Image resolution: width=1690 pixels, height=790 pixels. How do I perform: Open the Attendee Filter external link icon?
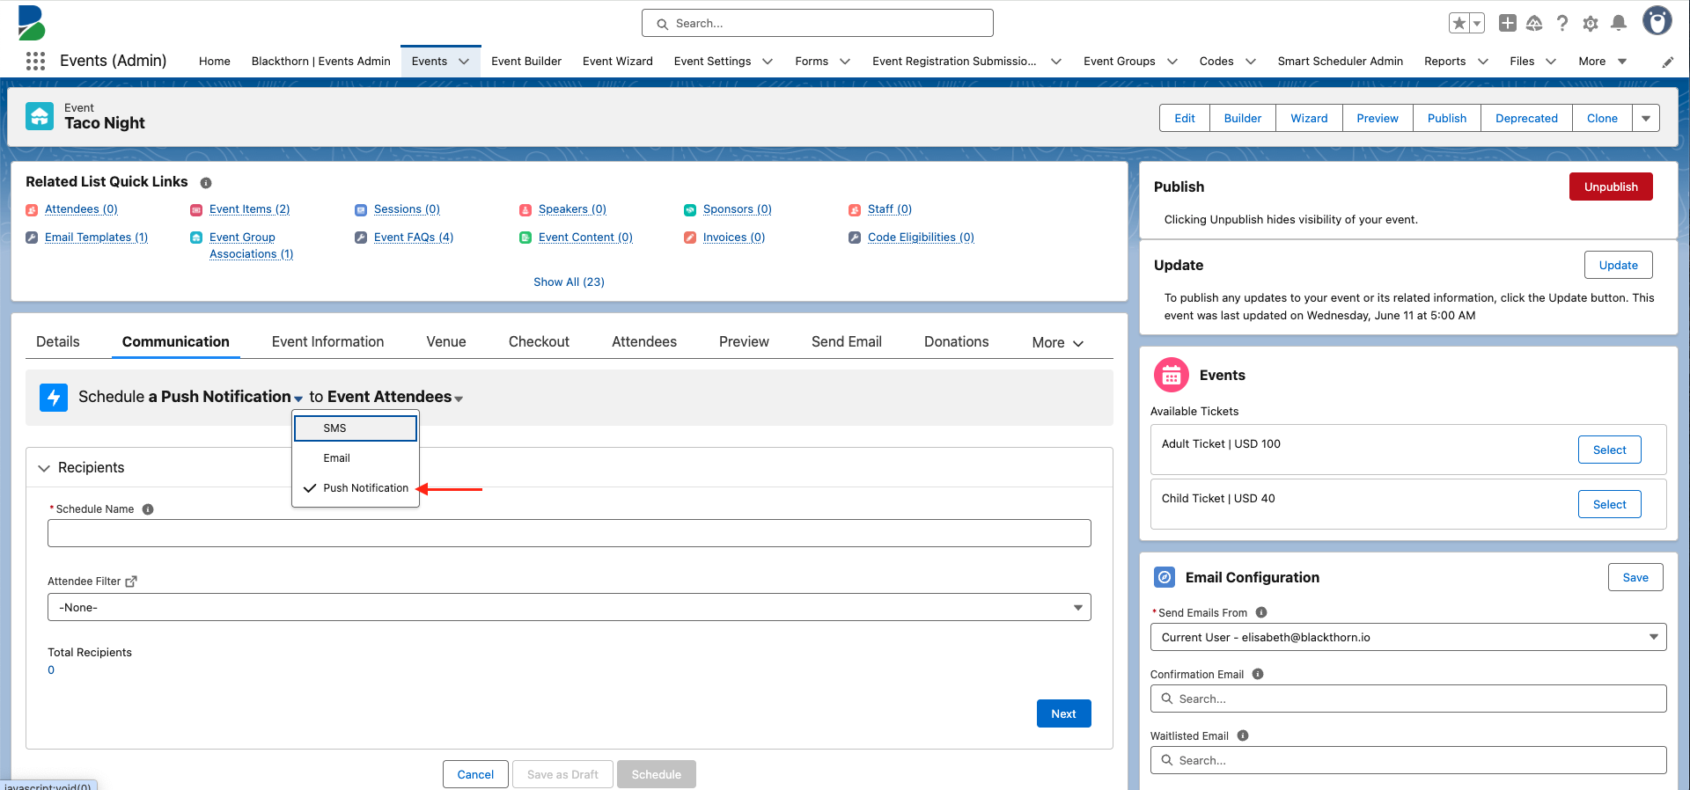pos(131,582)
